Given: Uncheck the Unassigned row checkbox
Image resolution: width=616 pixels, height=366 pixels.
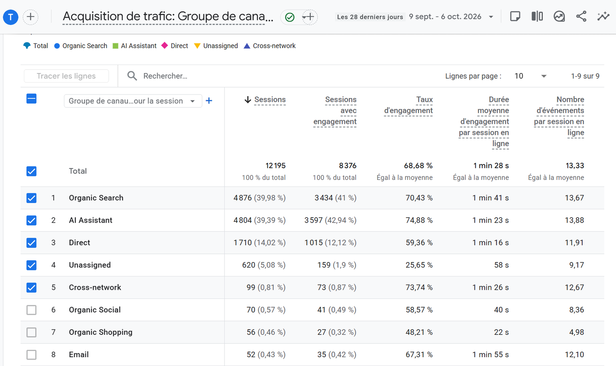Looking at the screenshot, I should point(32,265).
